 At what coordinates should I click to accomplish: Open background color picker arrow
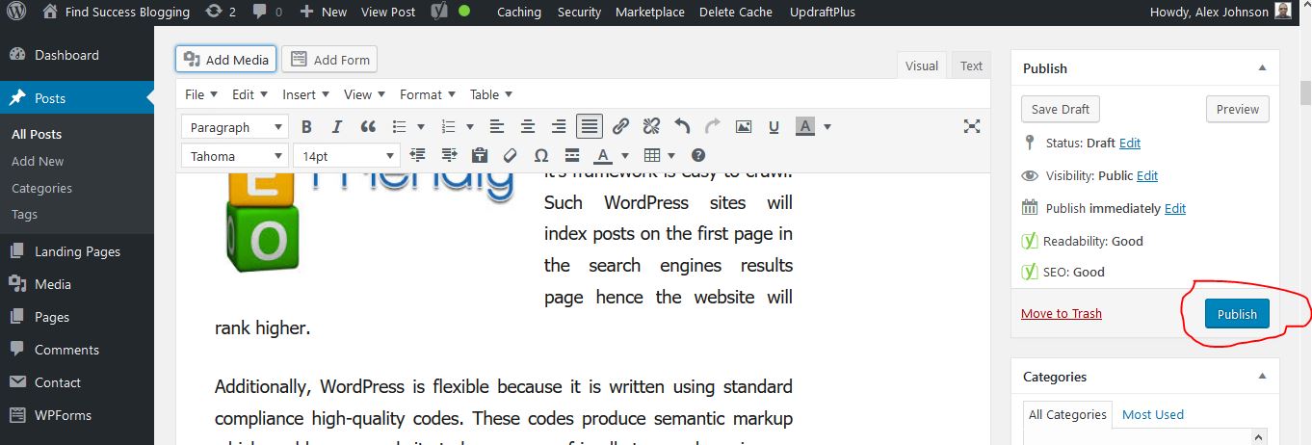point(827,126)
